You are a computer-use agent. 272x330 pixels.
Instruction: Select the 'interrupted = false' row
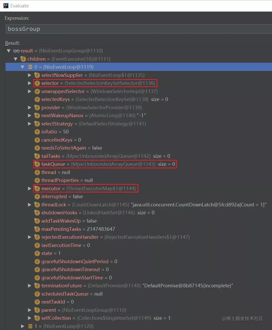62,197
